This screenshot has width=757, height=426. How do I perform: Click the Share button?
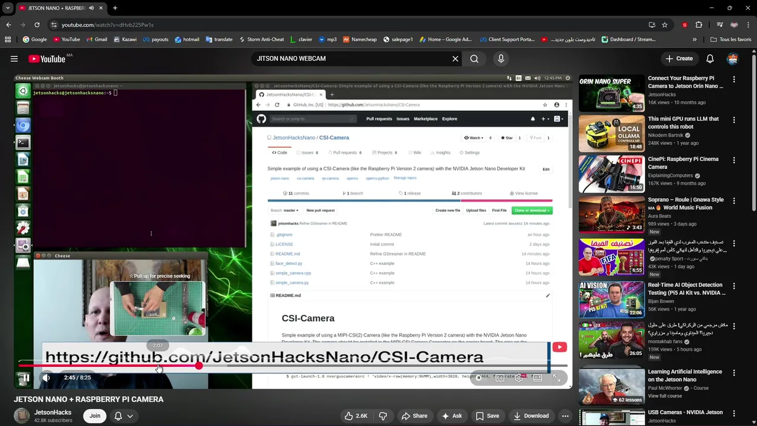coord(414,416)
